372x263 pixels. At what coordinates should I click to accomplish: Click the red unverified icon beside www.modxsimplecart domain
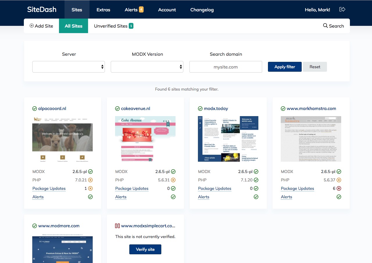tap(117, 226)
